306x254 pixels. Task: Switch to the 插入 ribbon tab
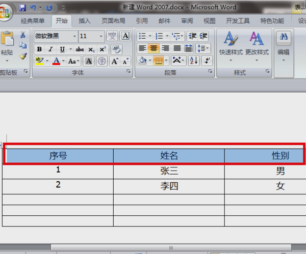[x=85, y=21]
